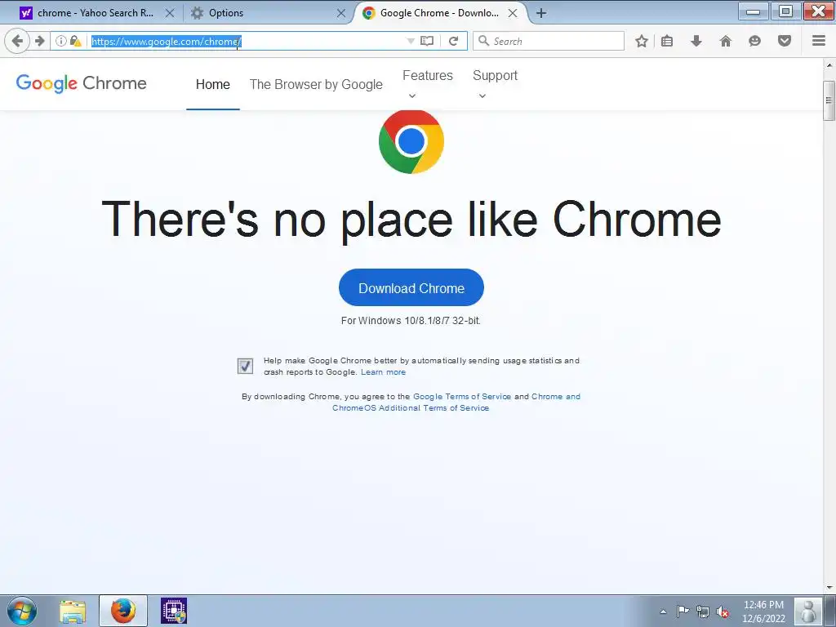Viewport: 836px width, 627px height.
Task: Click the 'There's no place like Chrome' heading
Action: coord(411,219)
